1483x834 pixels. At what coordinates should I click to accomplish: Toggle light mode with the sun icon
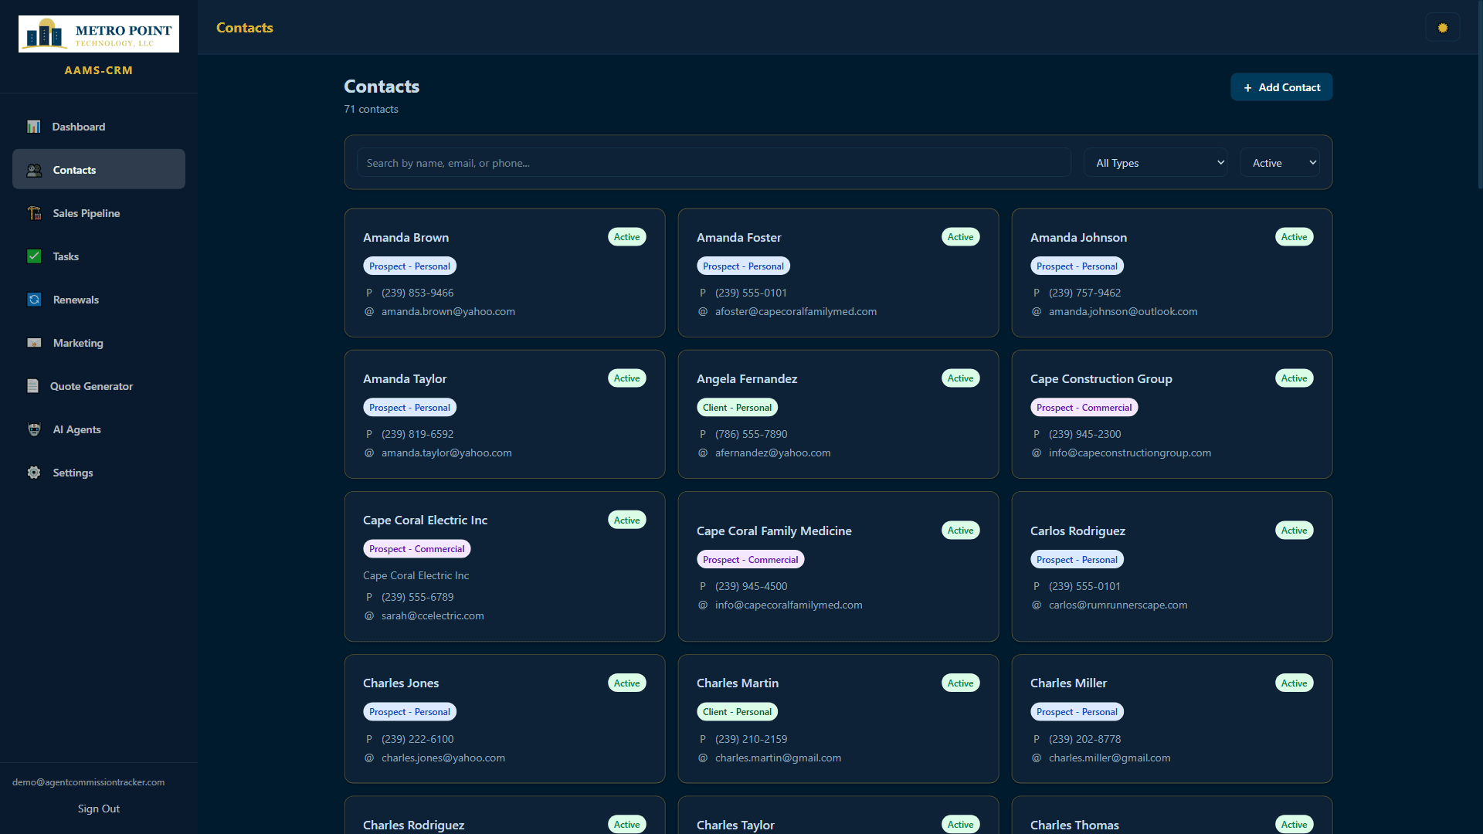tap(1443, 27)
